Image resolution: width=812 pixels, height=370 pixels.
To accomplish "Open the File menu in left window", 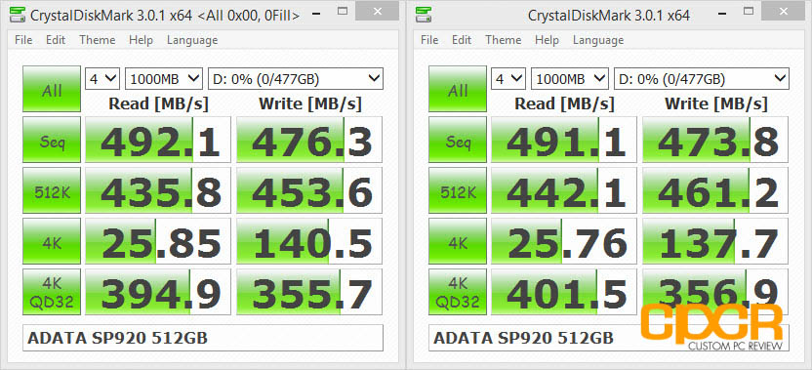I will (23, 40).
